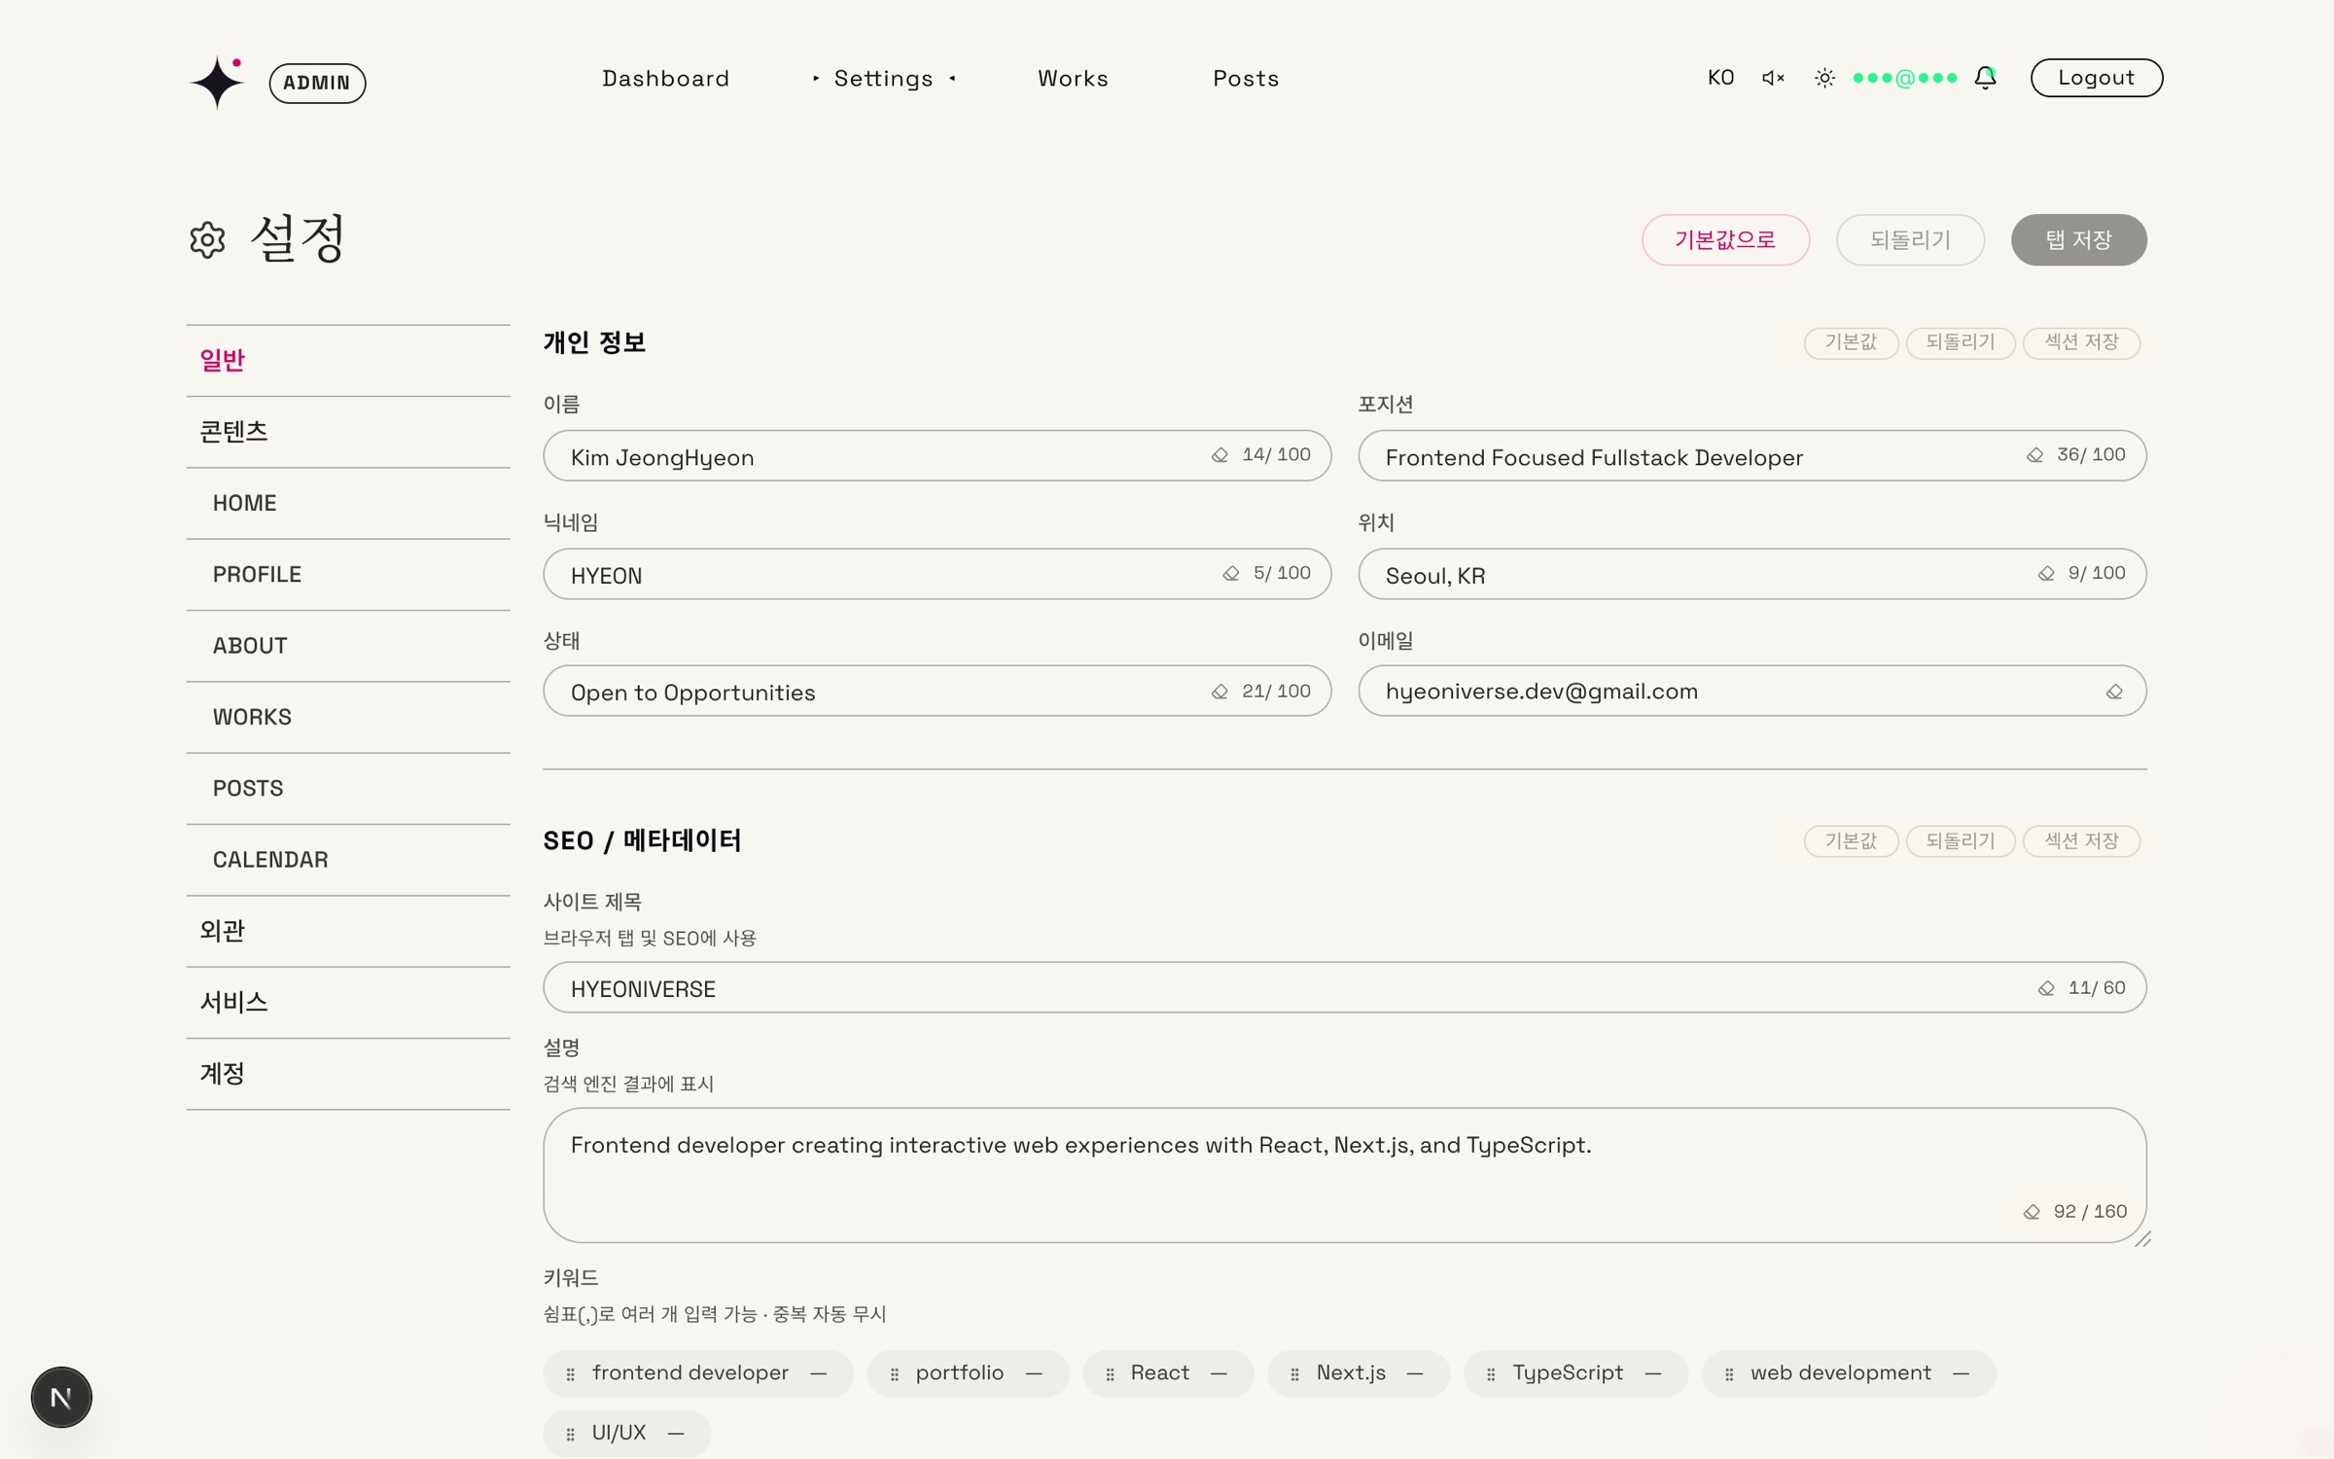Image resolution: width=2334 pixels, height=1459 pixels.
Task: Open the Works nav item
Action: [1073, 78]
